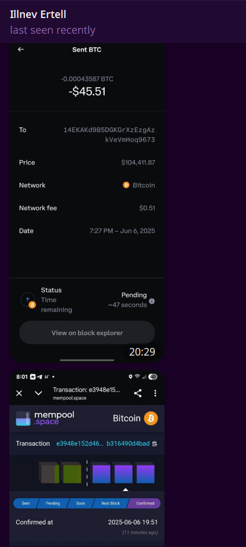
Task: Select the Confirmed status step
Action: point(144,503)
